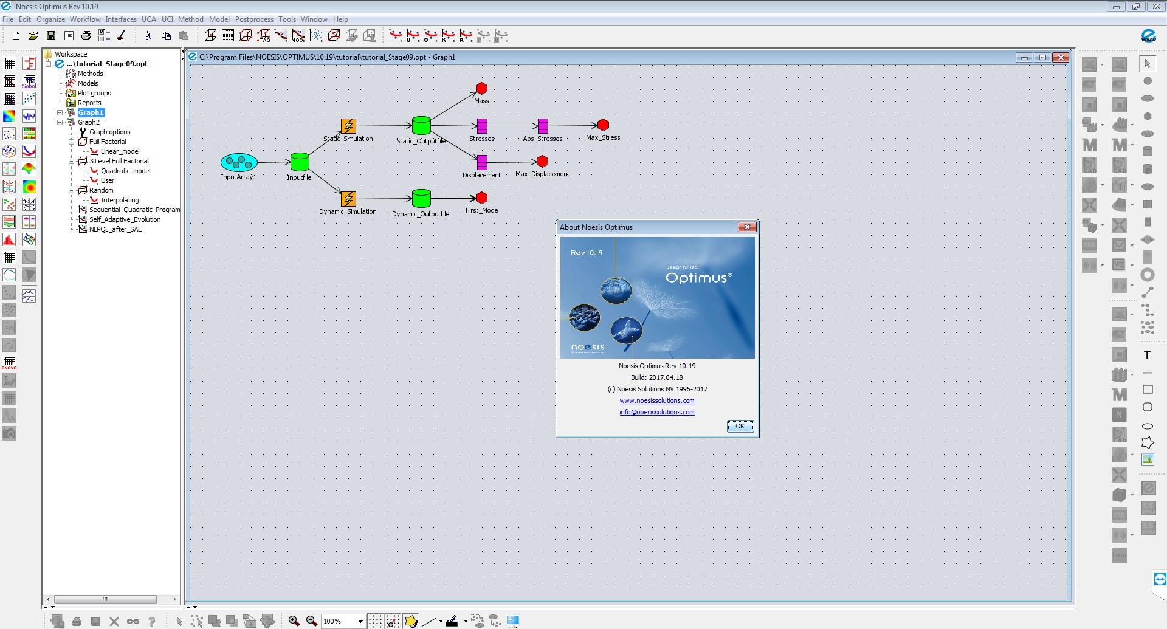Screen dimensions: 1167x629
Task: Click the New file icon in toolbar
Action: click(x=16, y=36)
